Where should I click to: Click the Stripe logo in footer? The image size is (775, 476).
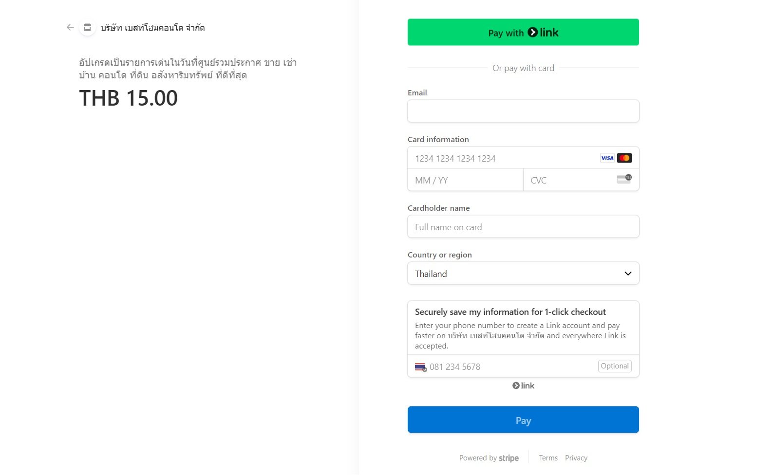509,458
